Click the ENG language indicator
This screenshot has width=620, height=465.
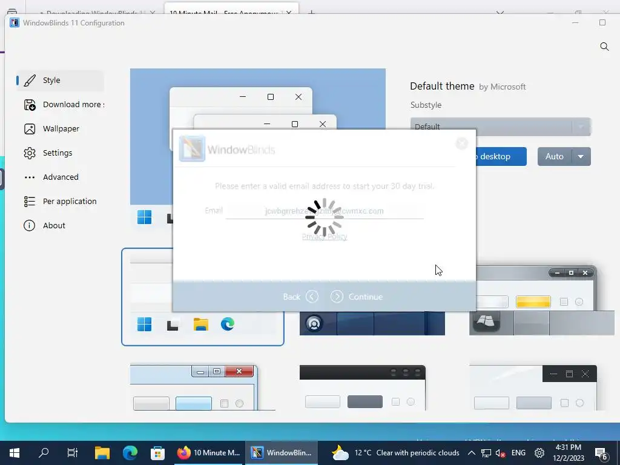[x=518, y=453]
